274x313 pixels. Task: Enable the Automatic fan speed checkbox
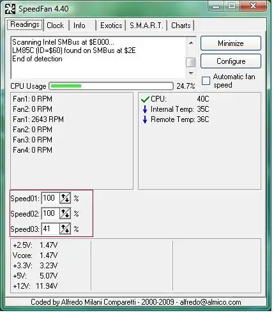[206, 80]
